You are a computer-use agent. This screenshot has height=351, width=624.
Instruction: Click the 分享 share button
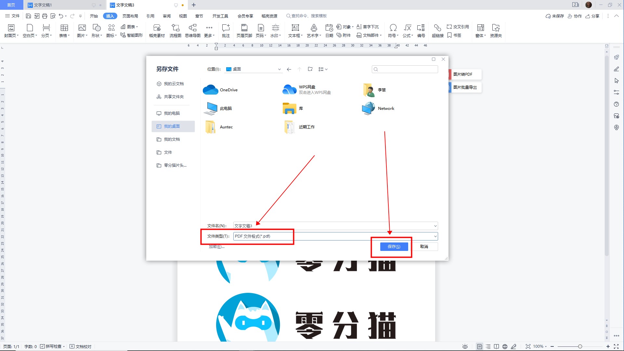[x=592, y=16]
